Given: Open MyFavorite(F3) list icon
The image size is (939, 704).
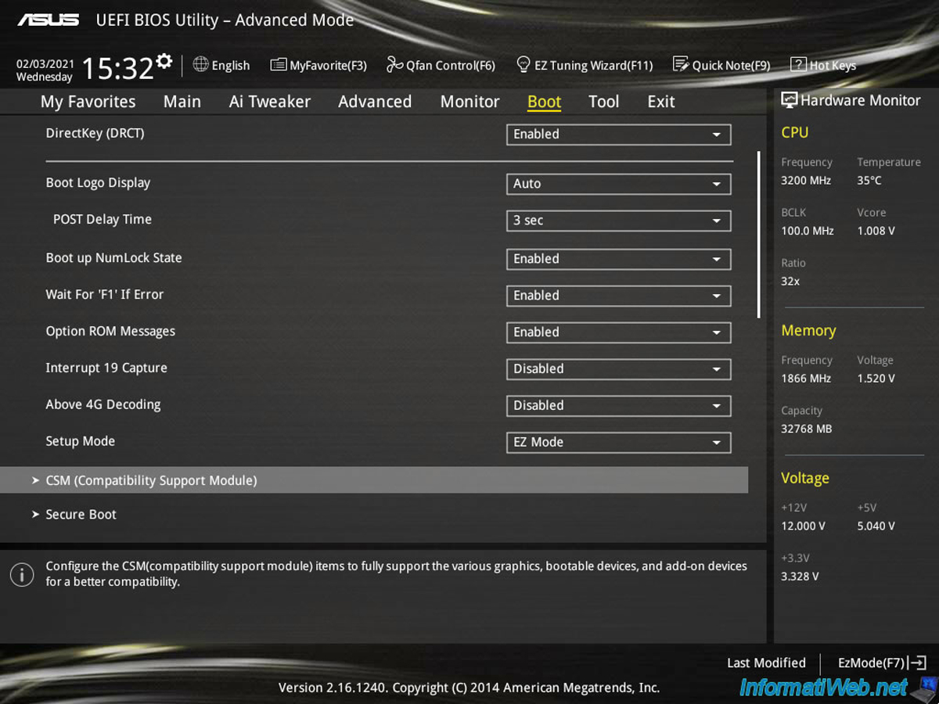Looking at the screenshot, I should click(278, 65).
